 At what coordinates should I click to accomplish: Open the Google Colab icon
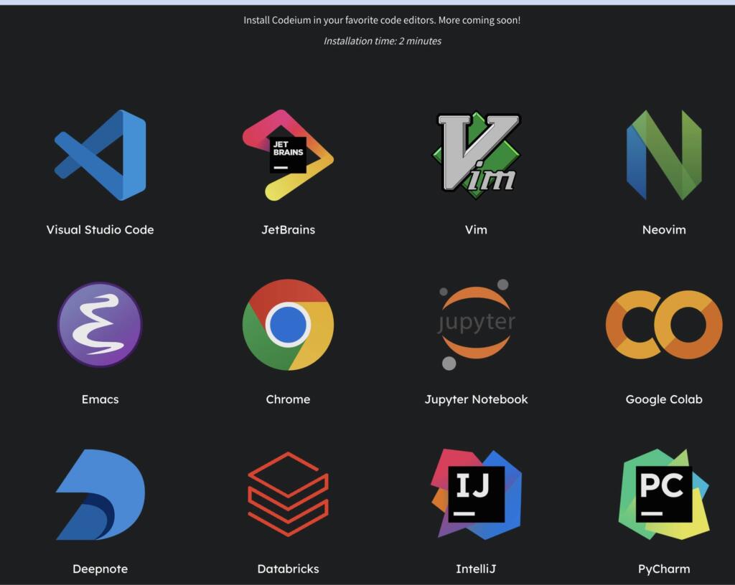click(664, 324)
